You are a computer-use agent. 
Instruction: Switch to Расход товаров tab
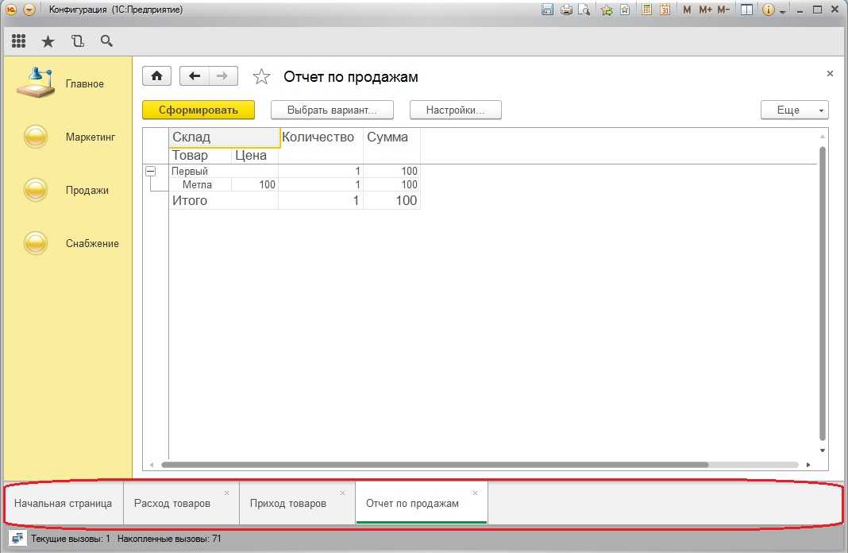coord(172,504)
